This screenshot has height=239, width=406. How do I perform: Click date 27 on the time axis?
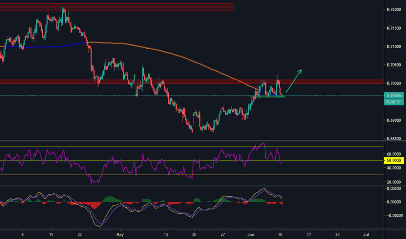pos(223,235)
